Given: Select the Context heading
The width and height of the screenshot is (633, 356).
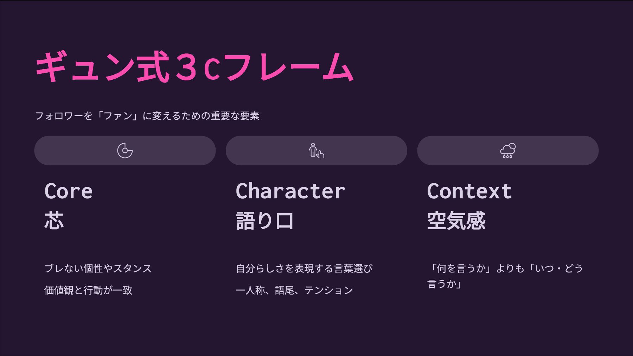Looking at the screenshot, I should (469, 191).
